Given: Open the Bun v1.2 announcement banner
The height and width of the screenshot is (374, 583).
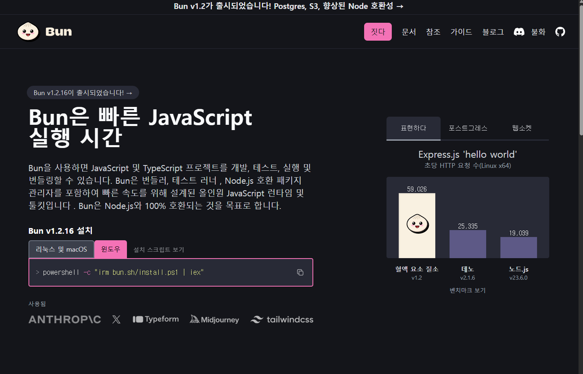Looking at the screenshot, I should point(288,6).
